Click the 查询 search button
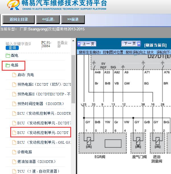This screenshot has width=171, height=174. (12, 48)
